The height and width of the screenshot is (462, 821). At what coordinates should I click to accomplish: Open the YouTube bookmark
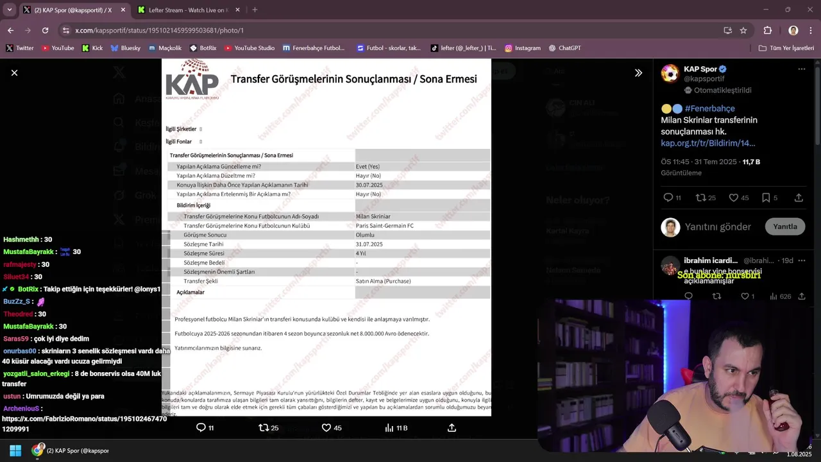58,48
